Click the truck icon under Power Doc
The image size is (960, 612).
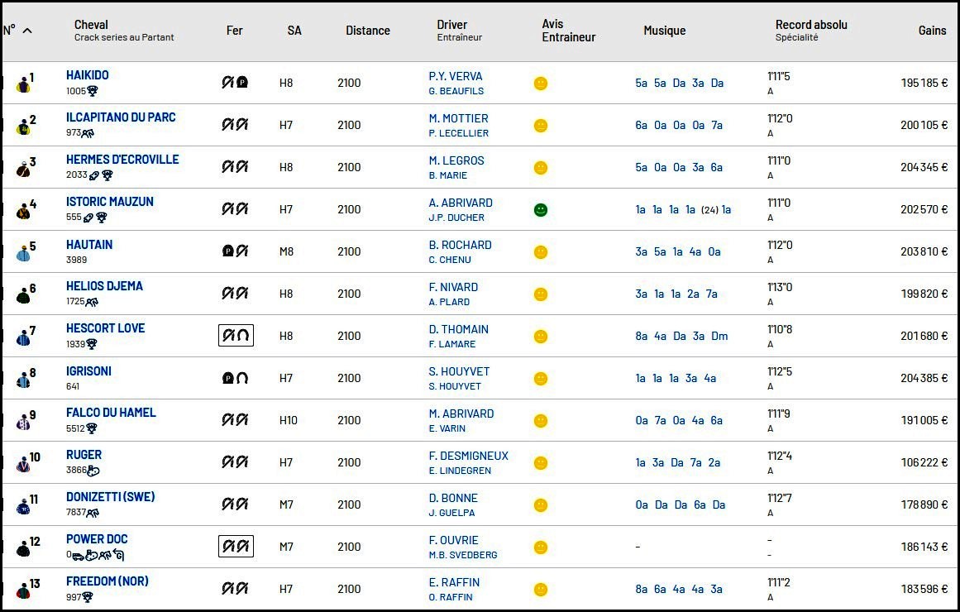click(78, 556)
